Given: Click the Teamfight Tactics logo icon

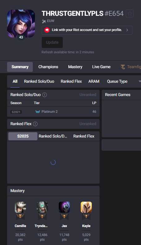Looking at the screenshot, I should [x=123, y=67].
